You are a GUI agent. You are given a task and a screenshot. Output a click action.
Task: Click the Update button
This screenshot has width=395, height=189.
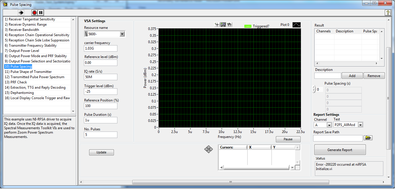(101, 152)
